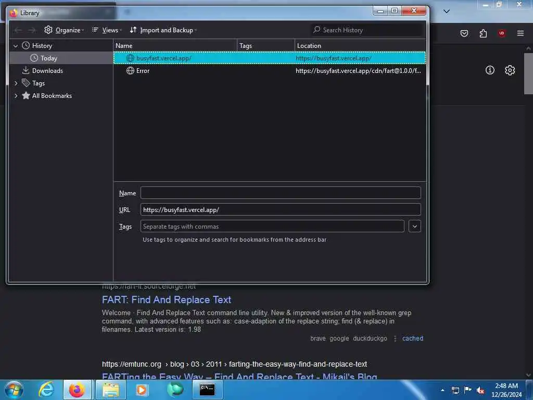The image size is (533, 400).
Task: Expand the All Bookmarks tree node
Action: [16, 96]
